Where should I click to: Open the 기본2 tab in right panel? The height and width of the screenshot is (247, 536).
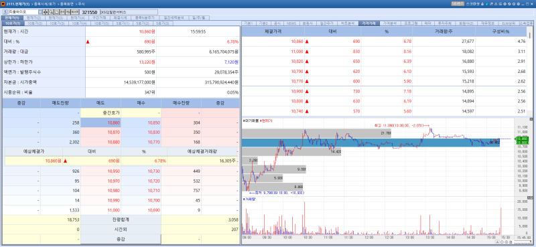(x=263, y=23)
